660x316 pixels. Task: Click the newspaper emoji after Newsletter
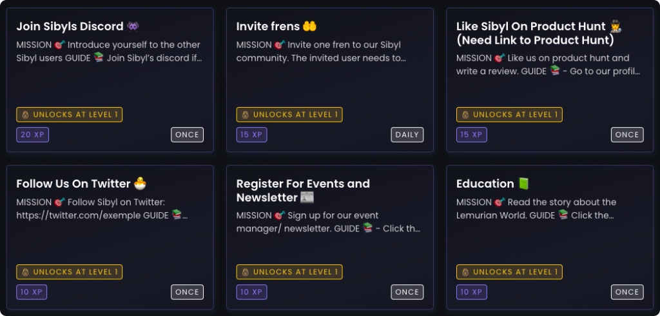pyautogui.click(x=307, y=197)
